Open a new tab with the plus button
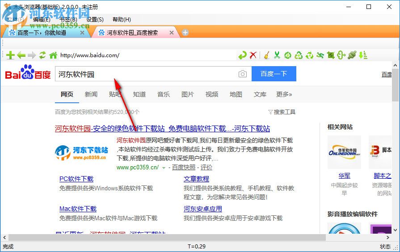This screenshot has width=400, height=252. pyautogui.click(x=185, y=33)
